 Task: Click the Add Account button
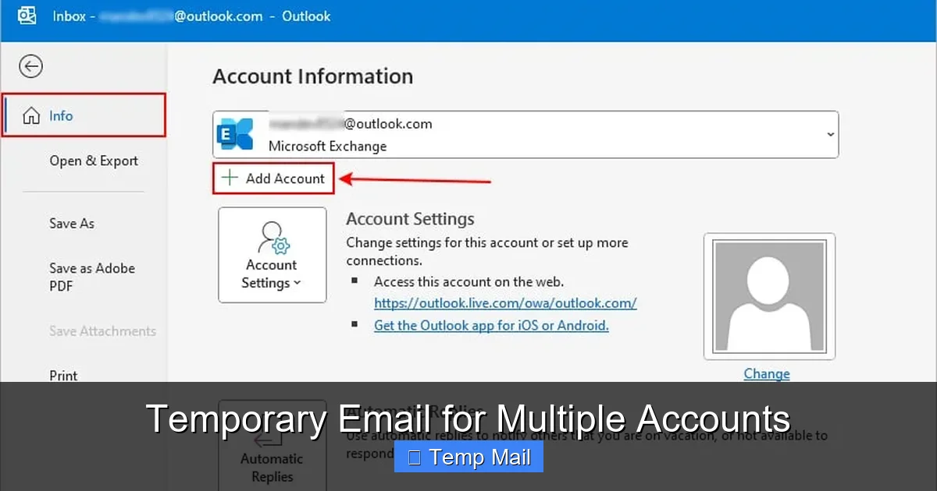point(273,178)
